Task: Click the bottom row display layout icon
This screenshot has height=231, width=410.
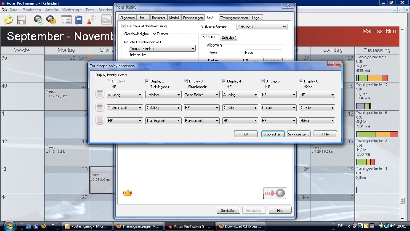Action: pos(99,121)
